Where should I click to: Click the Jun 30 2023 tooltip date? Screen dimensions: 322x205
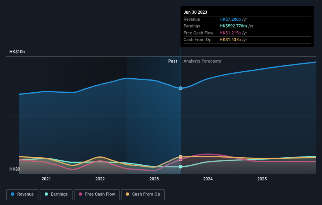[195, 12]
